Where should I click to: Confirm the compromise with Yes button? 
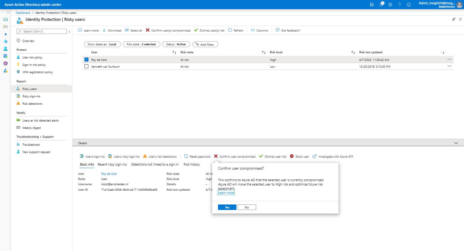point(227,207)
